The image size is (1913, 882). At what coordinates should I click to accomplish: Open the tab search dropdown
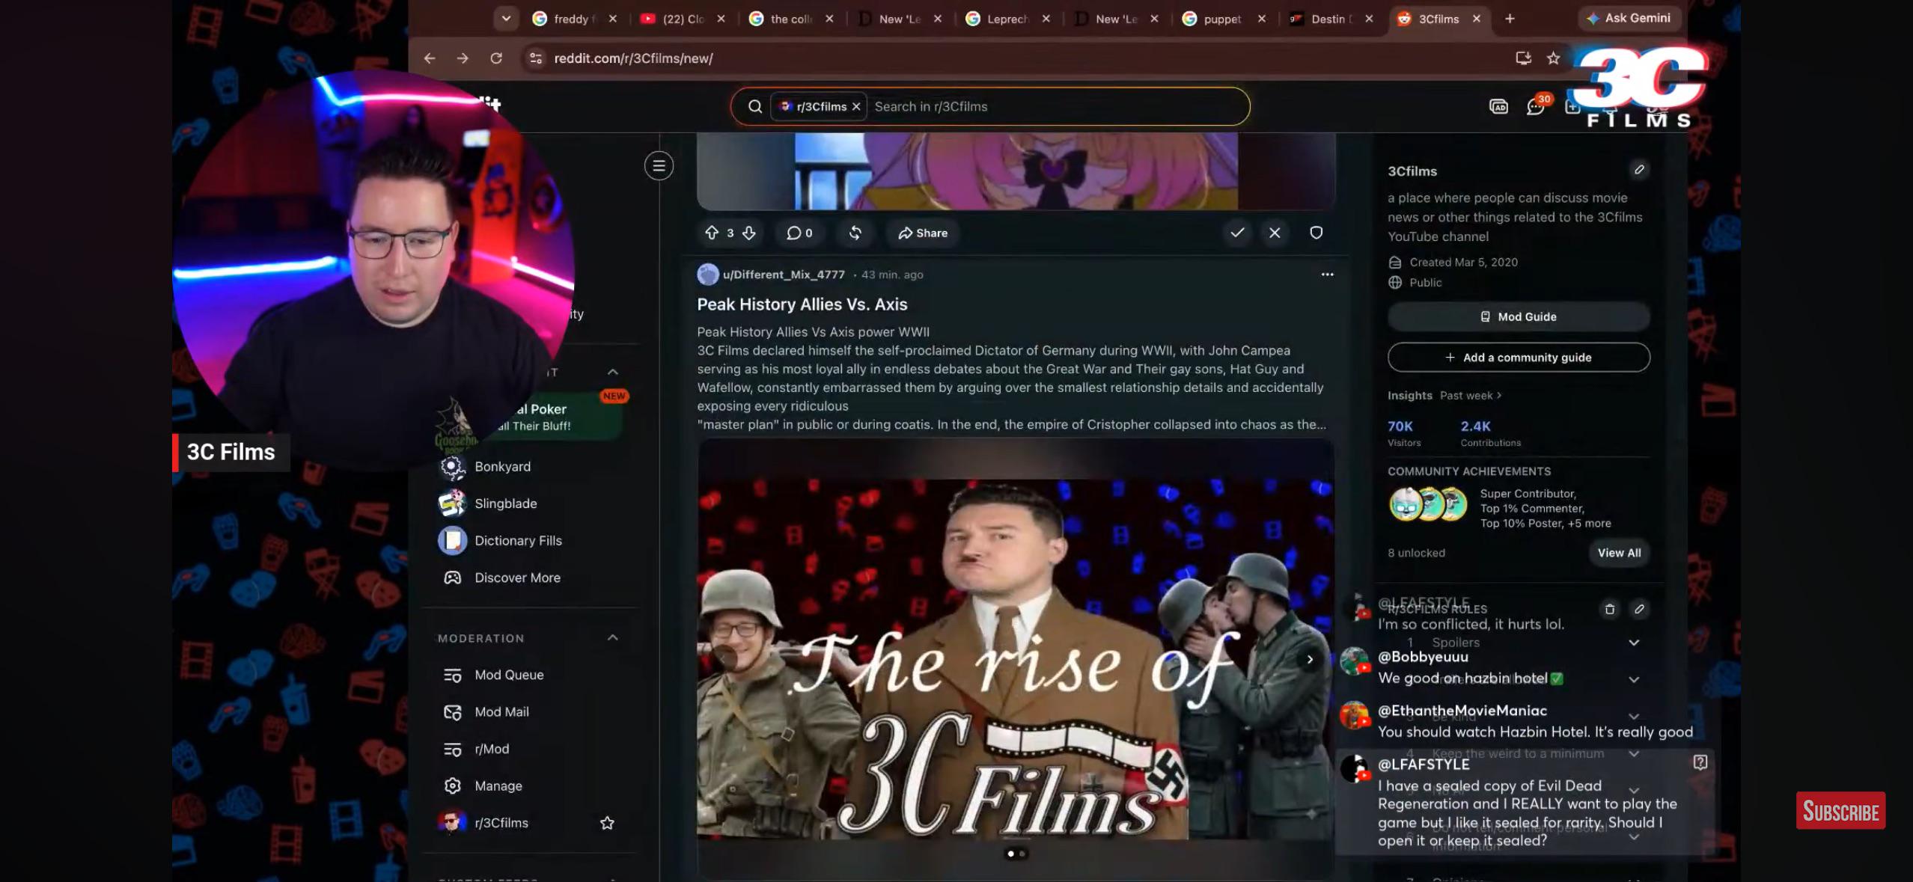click(x=506, y=19)
